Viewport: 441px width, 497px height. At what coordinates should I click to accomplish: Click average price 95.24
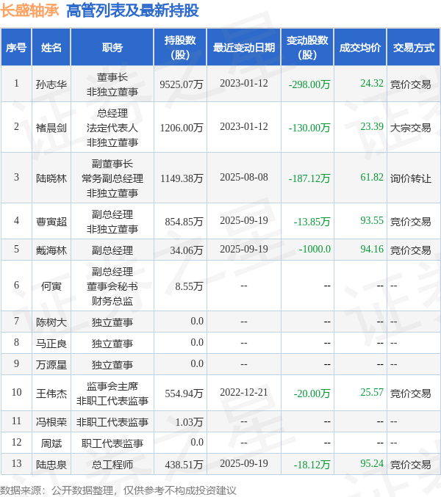pos(372,463)
